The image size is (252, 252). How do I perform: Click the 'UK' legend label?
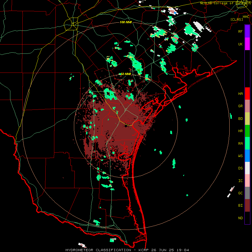[241, 44]
